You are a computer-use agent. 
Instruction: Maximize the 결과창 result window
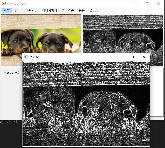(x=132, y=57)
